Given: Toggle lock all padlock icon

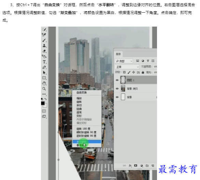Looking at the screenshot, I should 143,72.
